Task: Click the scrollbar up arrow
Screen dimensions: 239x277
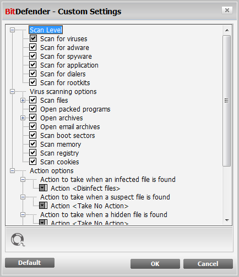Action: click(227, 30)
